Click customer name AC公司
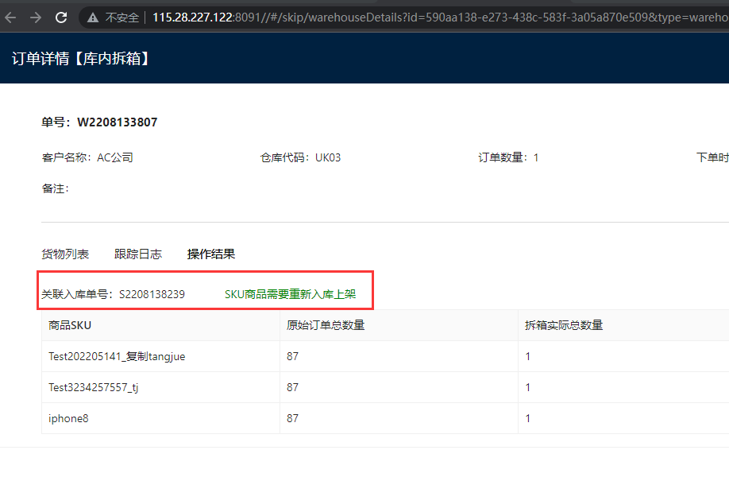This screenshot has height=481, width=729. [115, 157]
